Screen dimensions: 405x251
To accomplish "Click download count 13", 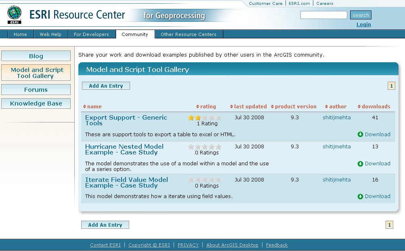I will [x=375, y=147].
